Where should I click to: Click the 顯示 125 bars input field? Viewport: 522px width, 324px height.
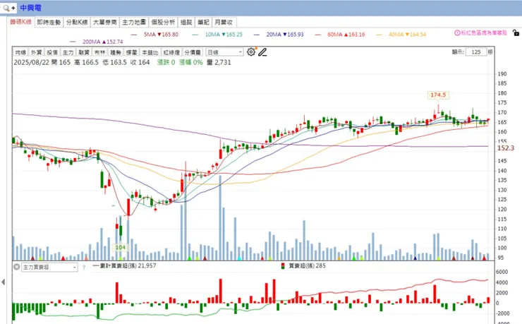click(476, 52)
